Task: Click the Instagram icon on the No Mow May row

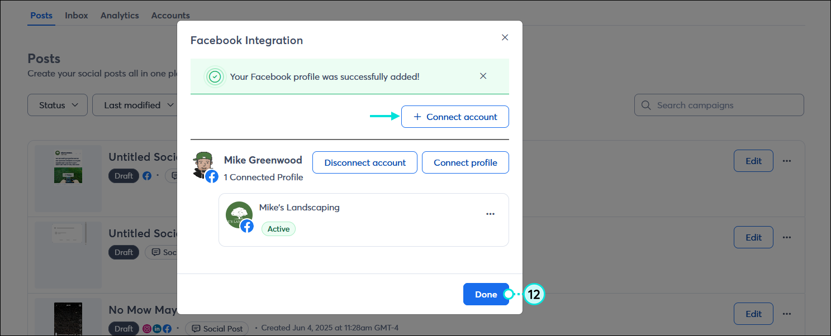Action: tap(148, 329)
